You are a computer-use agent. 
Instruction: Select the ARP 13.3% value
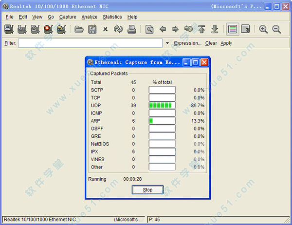click(198, 121)
